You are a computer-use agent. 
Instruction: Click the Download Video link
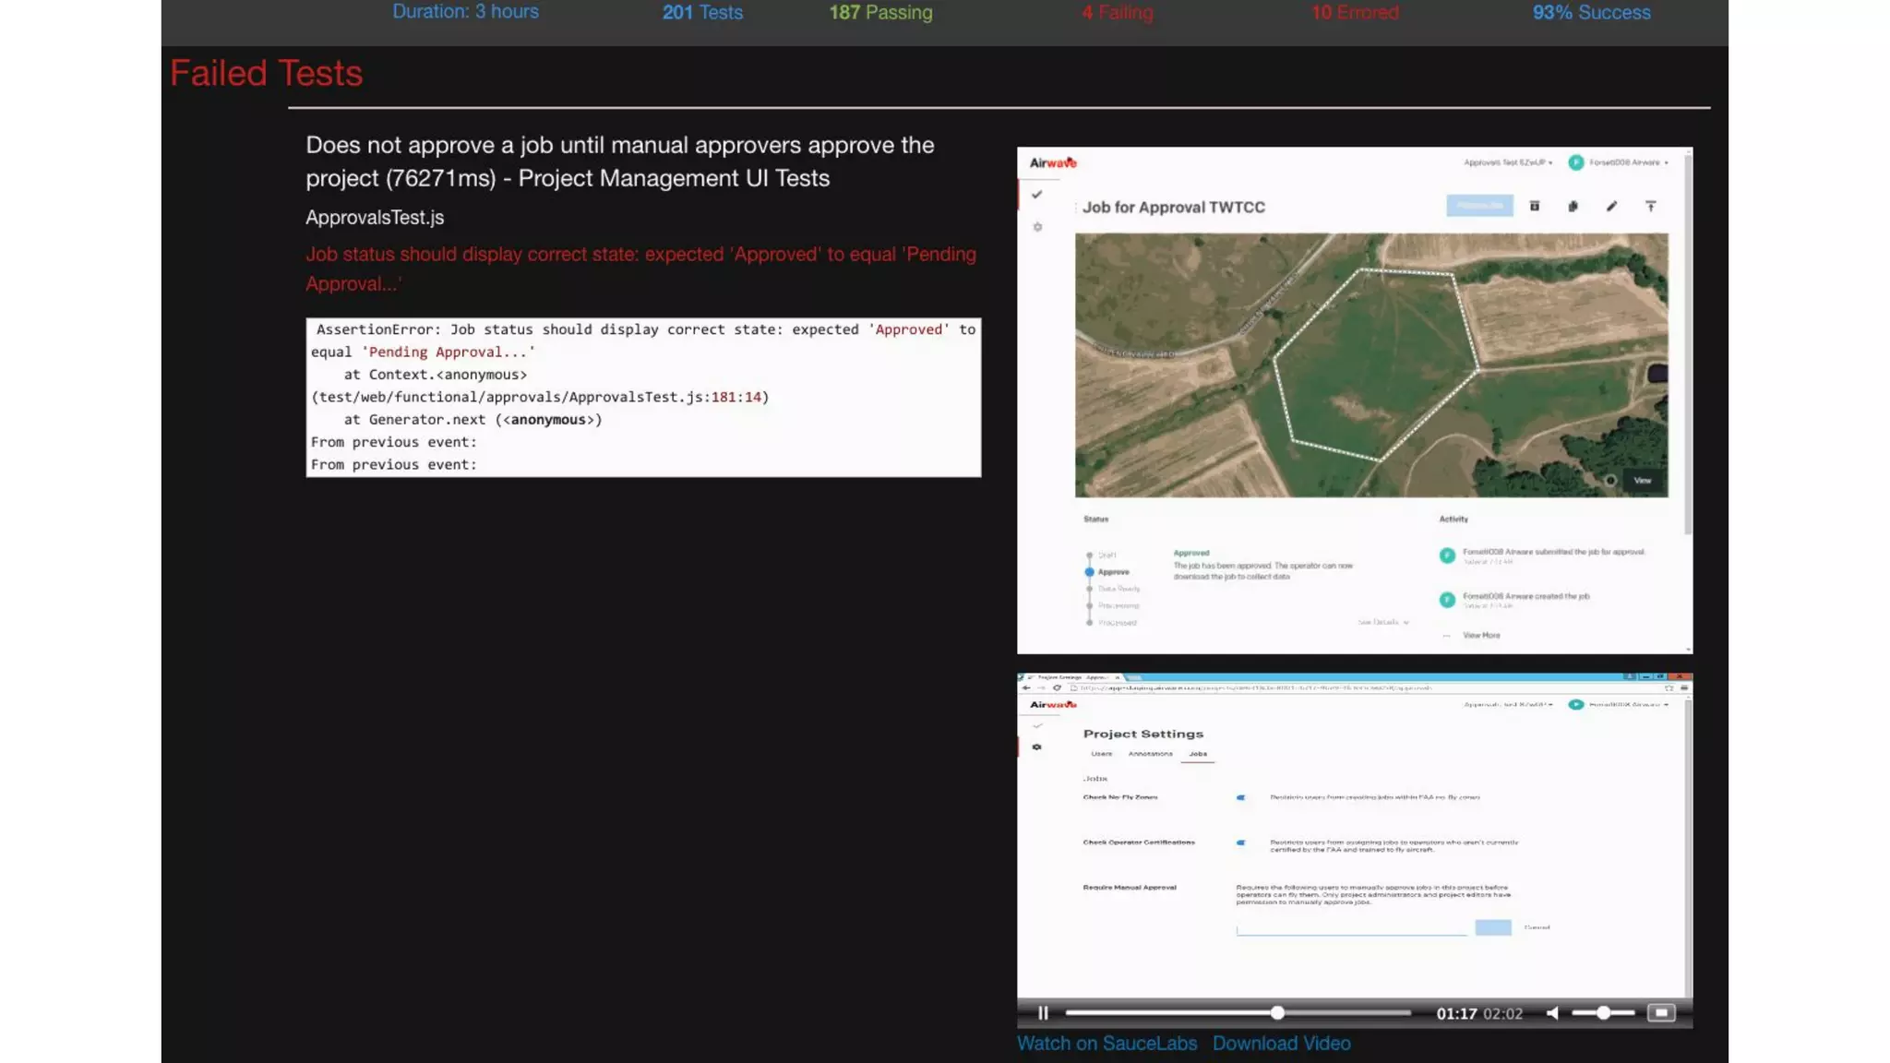pos(1281,1044)
